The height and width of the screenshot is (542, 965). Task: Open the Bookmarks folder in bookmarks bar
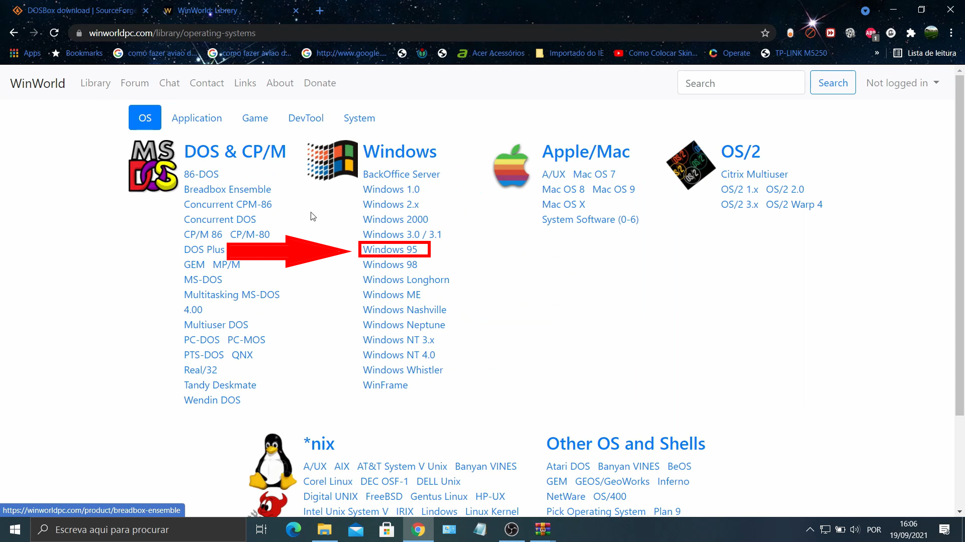[x=78, y=53]
